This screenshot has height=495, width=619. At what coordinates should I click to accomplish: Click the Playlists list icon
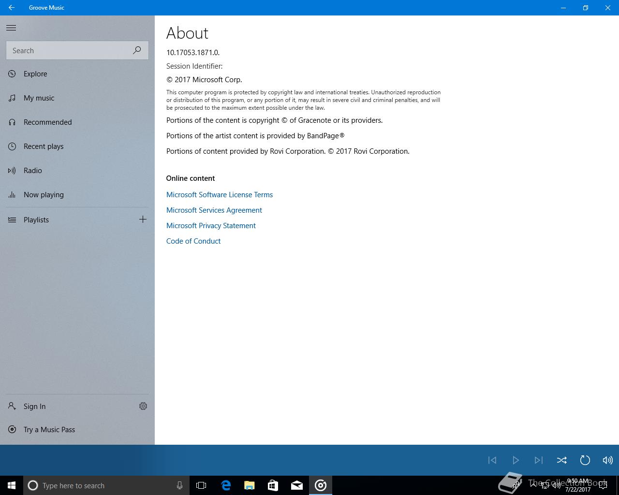click(12, 220)
